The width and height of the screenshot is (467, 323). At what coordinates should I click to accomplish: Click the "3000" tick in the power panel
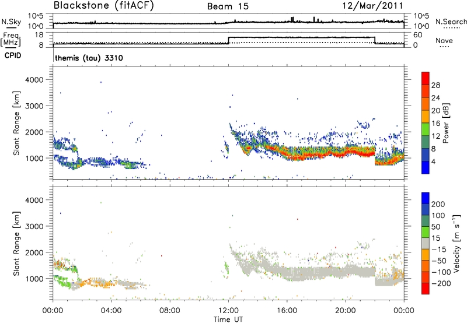[34, 106]
